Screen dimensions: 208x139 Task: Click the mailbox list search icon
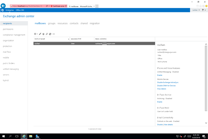click(47, 34)
